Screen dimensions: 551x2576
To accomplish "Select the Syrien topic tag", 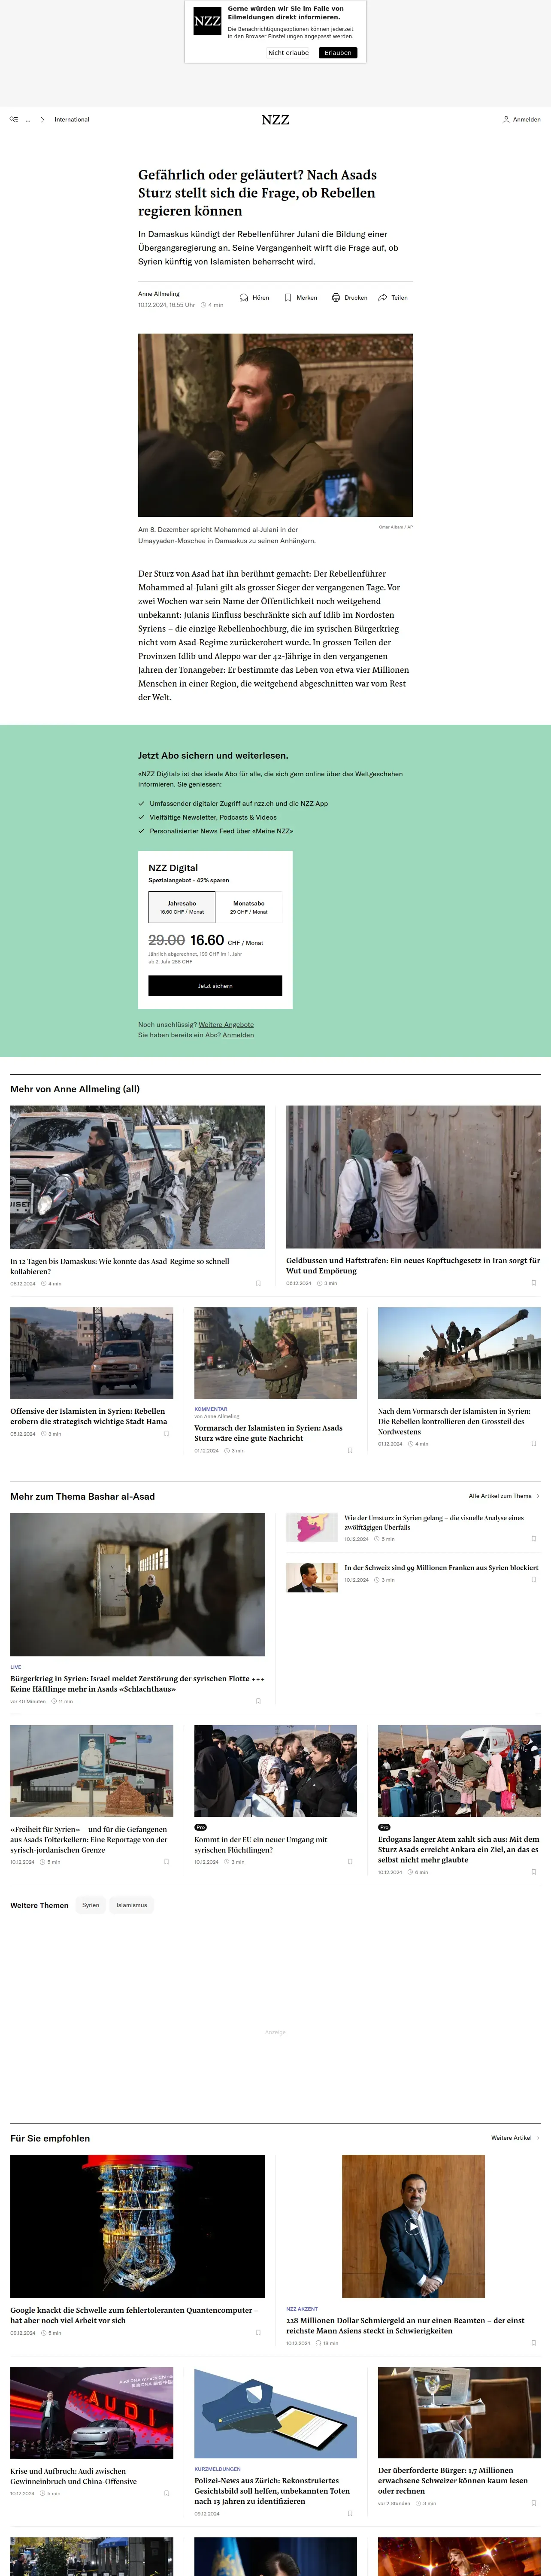I will point(91,1904).
